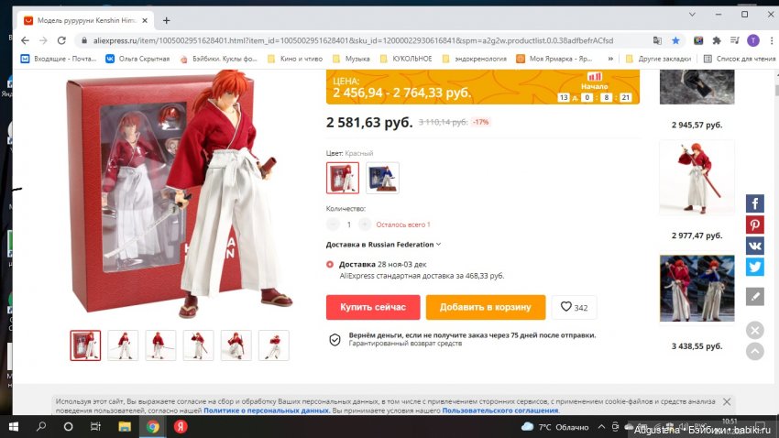Screen dimensions: 779x438
Task: Open the Chrome tab search chevron
Action: pos(692,15)
